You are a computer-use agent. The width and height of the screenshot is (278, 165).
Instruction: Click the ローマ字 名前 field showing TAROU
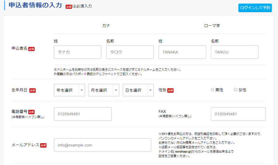tap(234, 52)
